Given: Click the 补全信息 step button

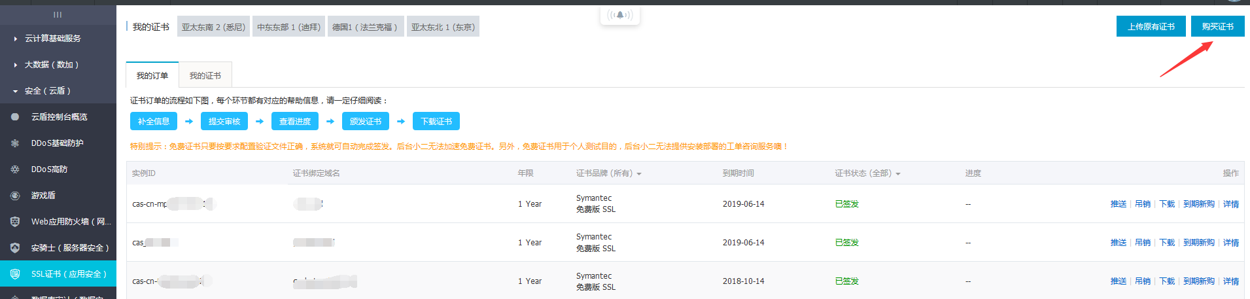Looking at the screenshot, I should [x=154, y=121].
